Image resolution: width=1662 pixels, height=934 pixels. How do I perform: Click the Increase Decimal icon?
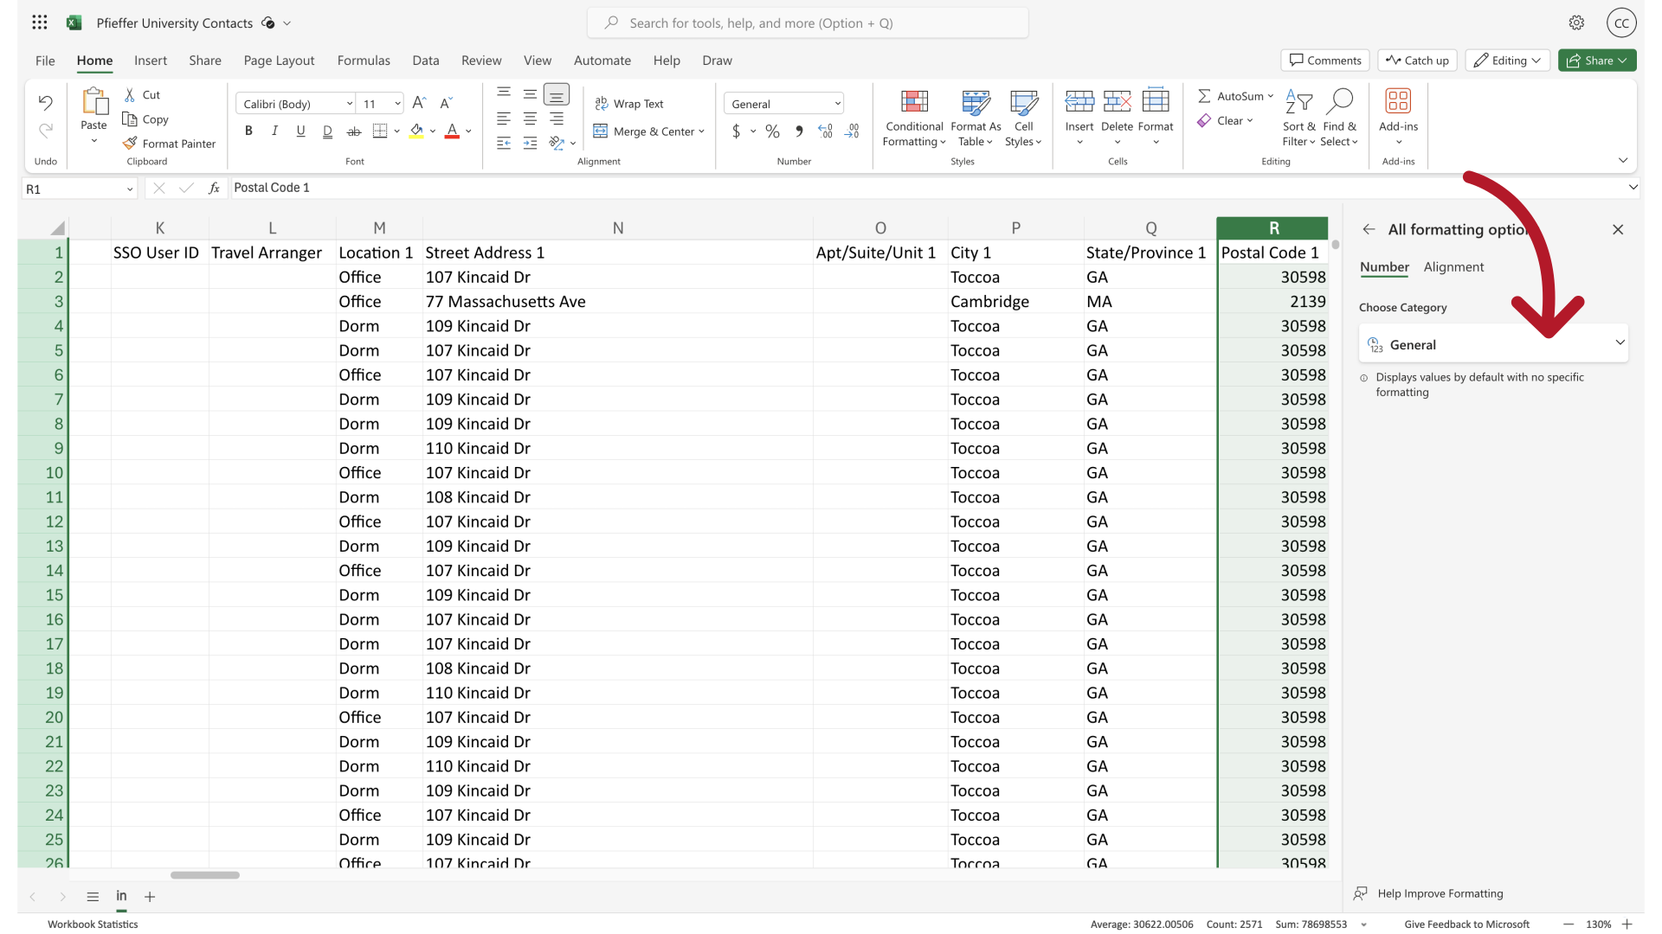pyautogui.click(x=826, y=131)
